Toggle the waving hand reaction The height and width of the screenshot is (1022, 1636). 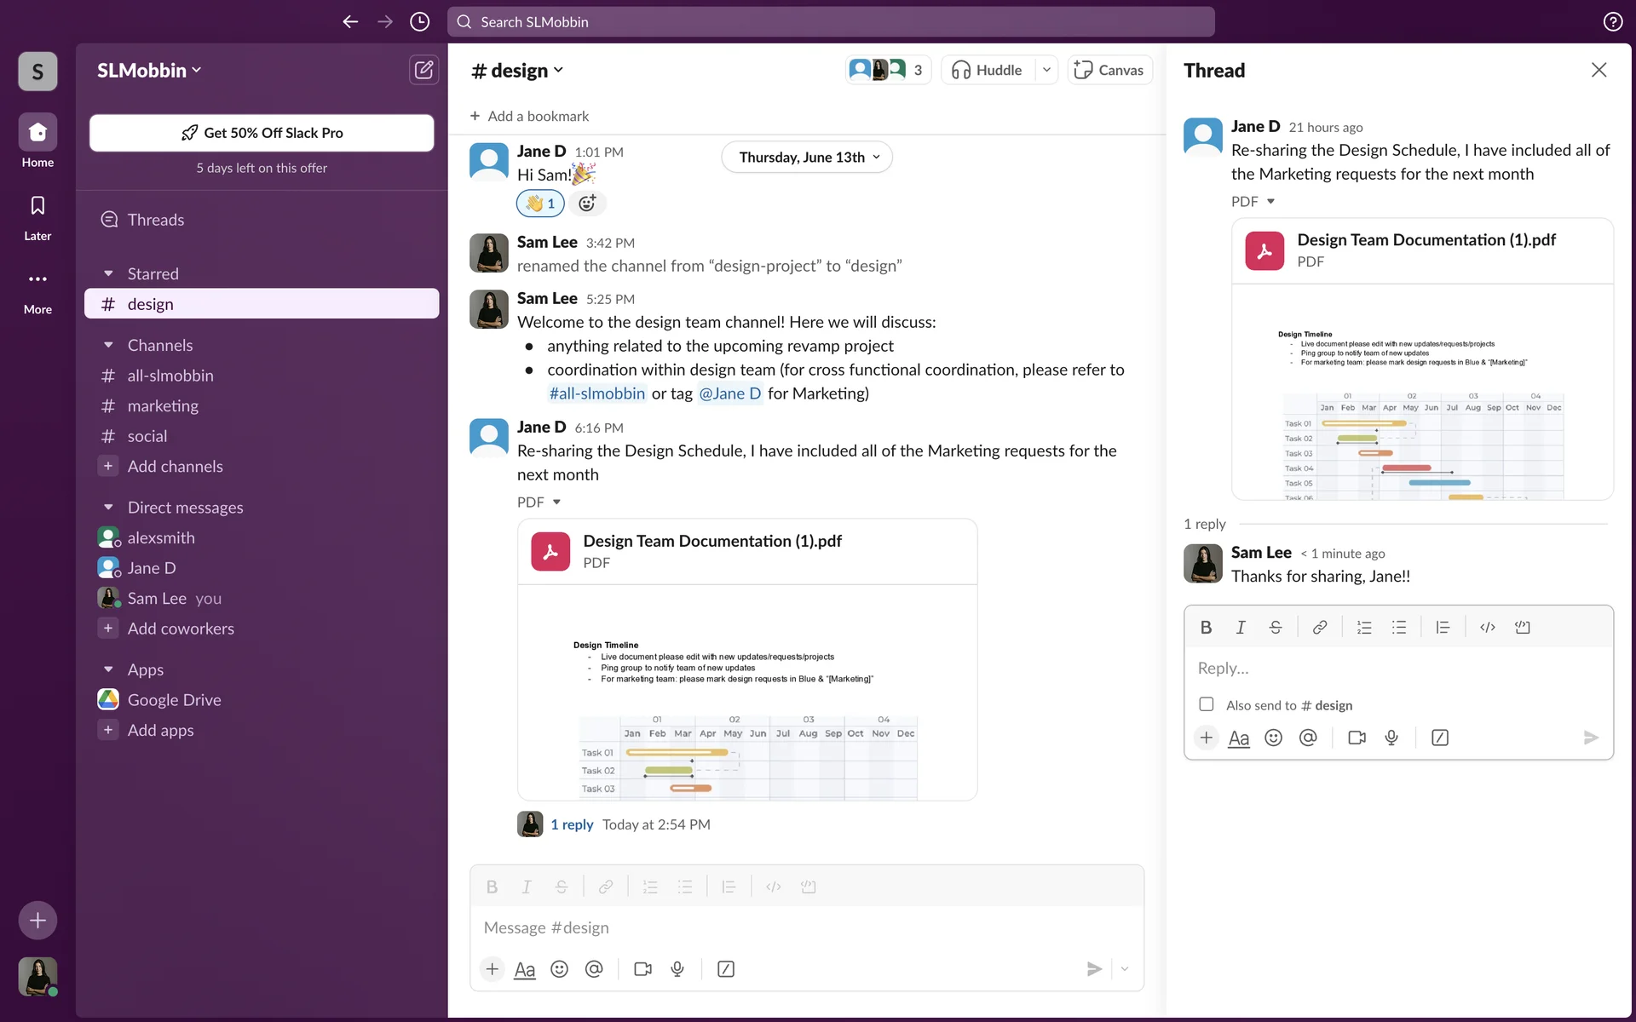click(x=540, y=204)
